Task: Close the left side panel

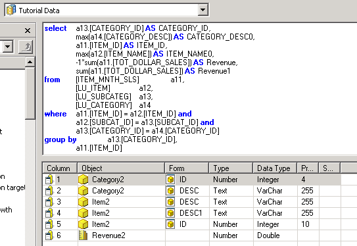Action: pos(28,30)
